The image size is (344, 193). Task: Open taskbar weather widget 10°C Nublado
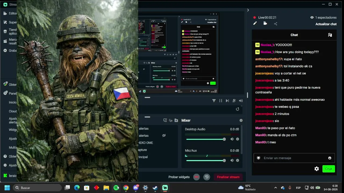[247, 188]
